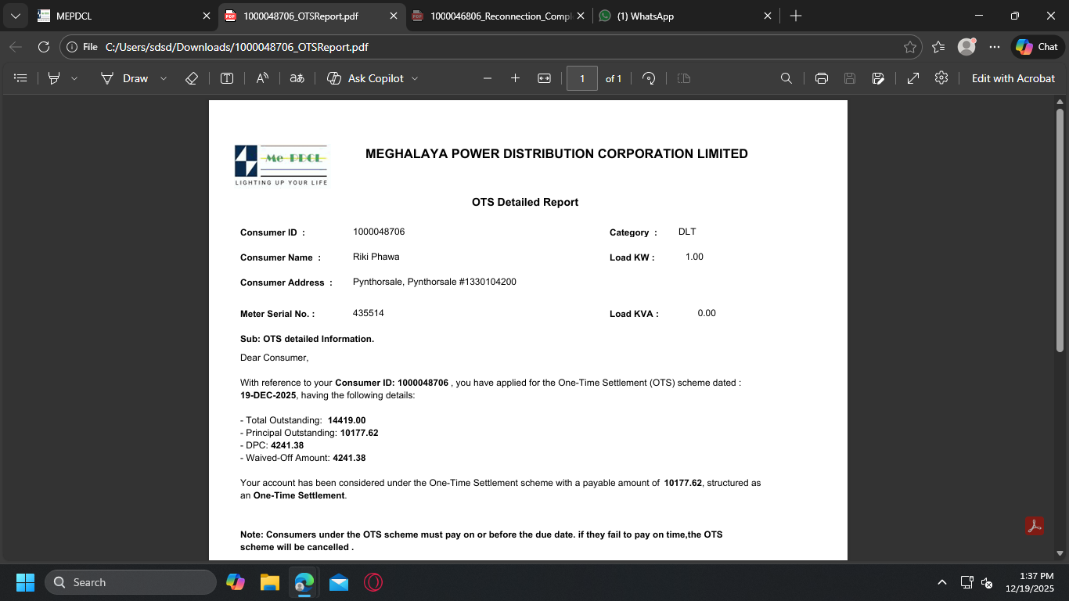Favorite this page with the star icon

[x=909, y=47]
